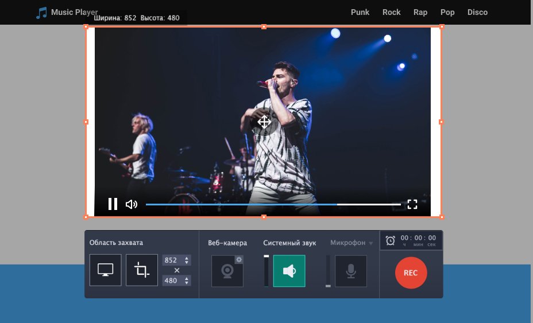
Task: Click the Область захвата label
Action: point(116,243)
